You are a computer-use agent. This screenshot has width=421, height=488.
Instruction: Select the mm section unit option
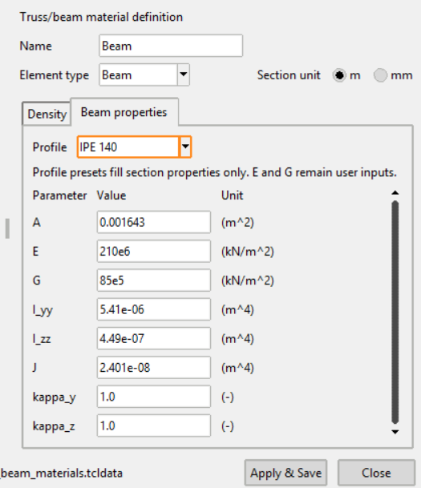point(380,75)
